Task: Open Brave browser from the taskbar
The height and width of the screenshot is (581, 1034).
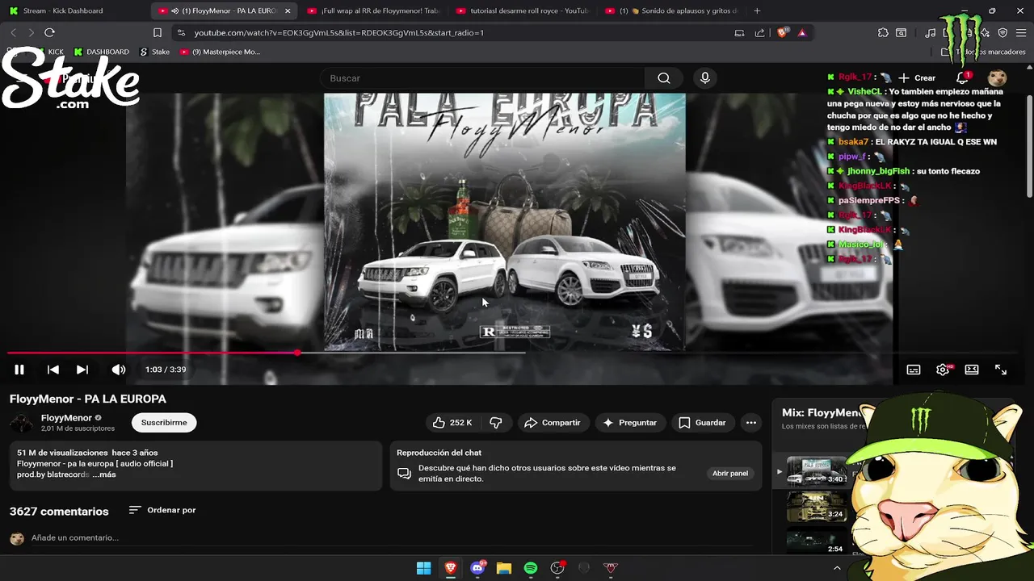Action: click(450, 568)
